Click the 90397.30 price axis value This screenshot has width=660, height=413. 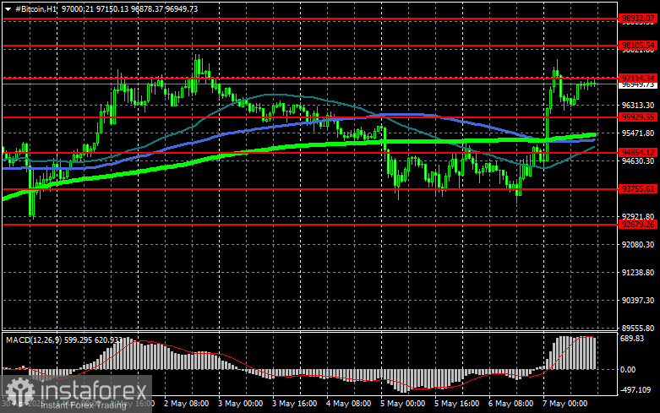(638, 301)
